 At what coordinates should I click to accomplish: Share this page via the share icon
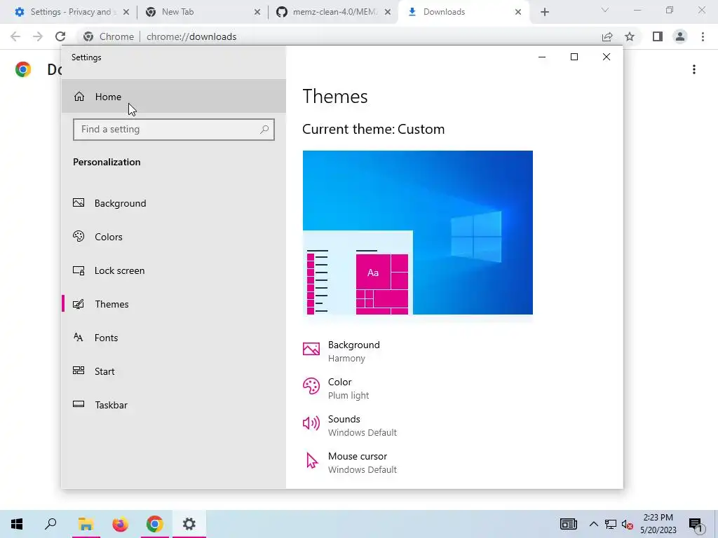tap(607, 36)
